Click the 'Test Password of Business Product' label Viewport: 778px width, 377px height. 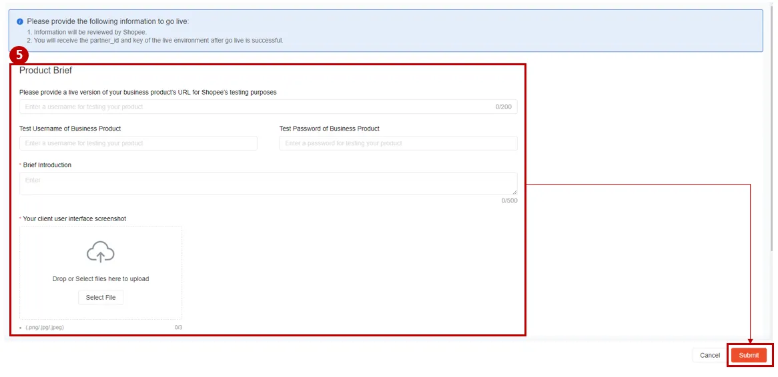pos(330,129)
